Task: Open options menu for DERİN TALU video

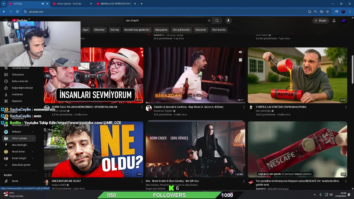Action: [x=142, y=107]
